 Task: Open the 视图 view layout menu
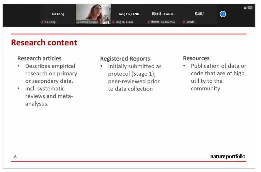point(248,7)
